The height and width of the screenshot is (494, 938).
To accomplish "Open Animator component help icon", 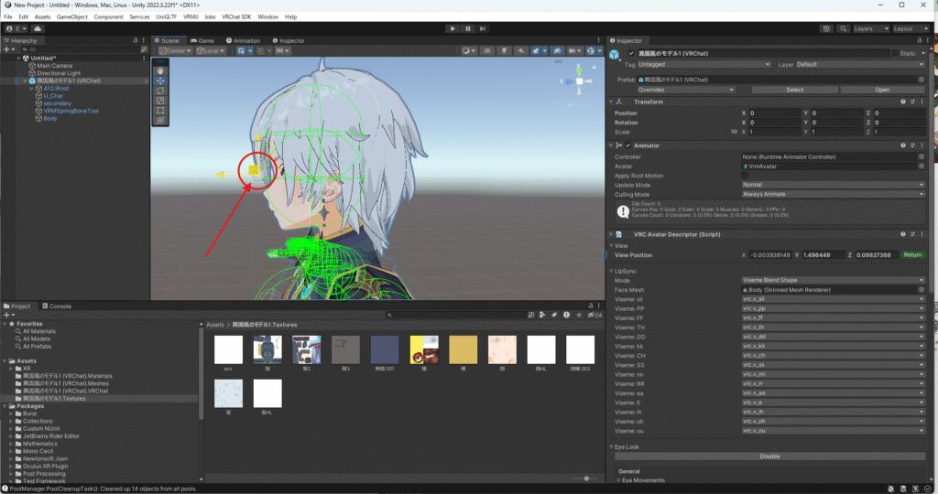I will click(x=902, y=145).
